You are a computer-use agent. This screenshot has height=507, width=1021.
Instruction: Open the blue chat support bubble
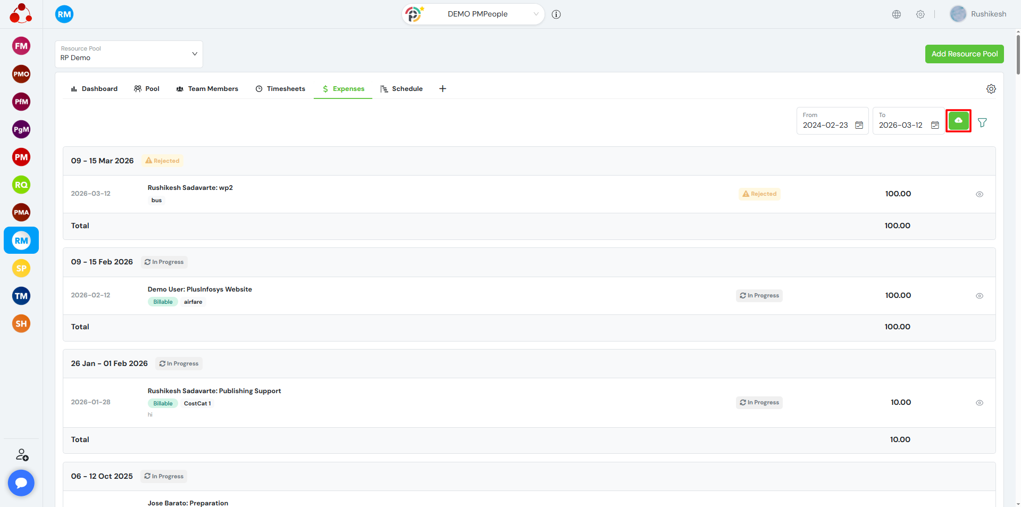coord(21,483)
